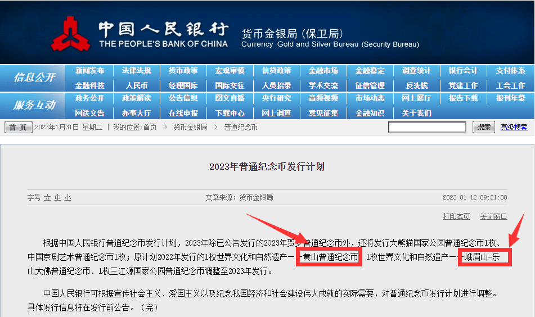Click 关闭窗口 close window link
The image size is (535, 317).
(x=493, y=216)
